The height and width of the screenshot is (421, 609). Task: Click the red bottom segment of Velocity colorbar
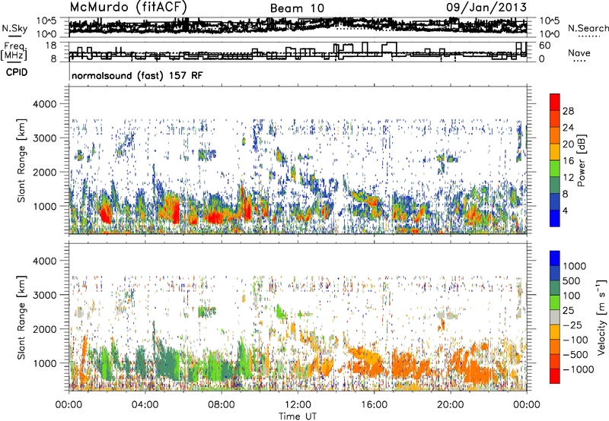coord(555,376)
